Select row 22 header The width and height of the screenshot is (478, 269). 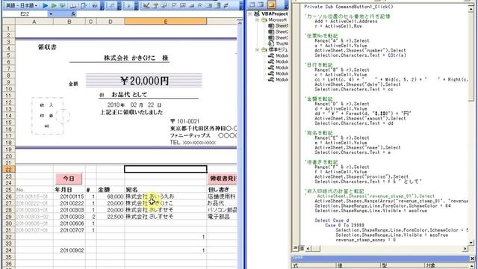pos(8,170)
